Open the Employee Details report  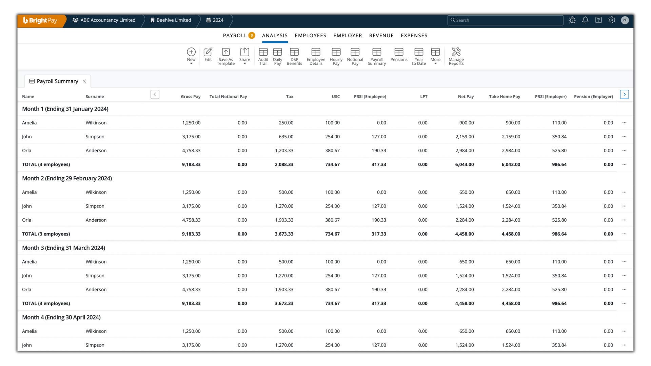pos(316,56)
